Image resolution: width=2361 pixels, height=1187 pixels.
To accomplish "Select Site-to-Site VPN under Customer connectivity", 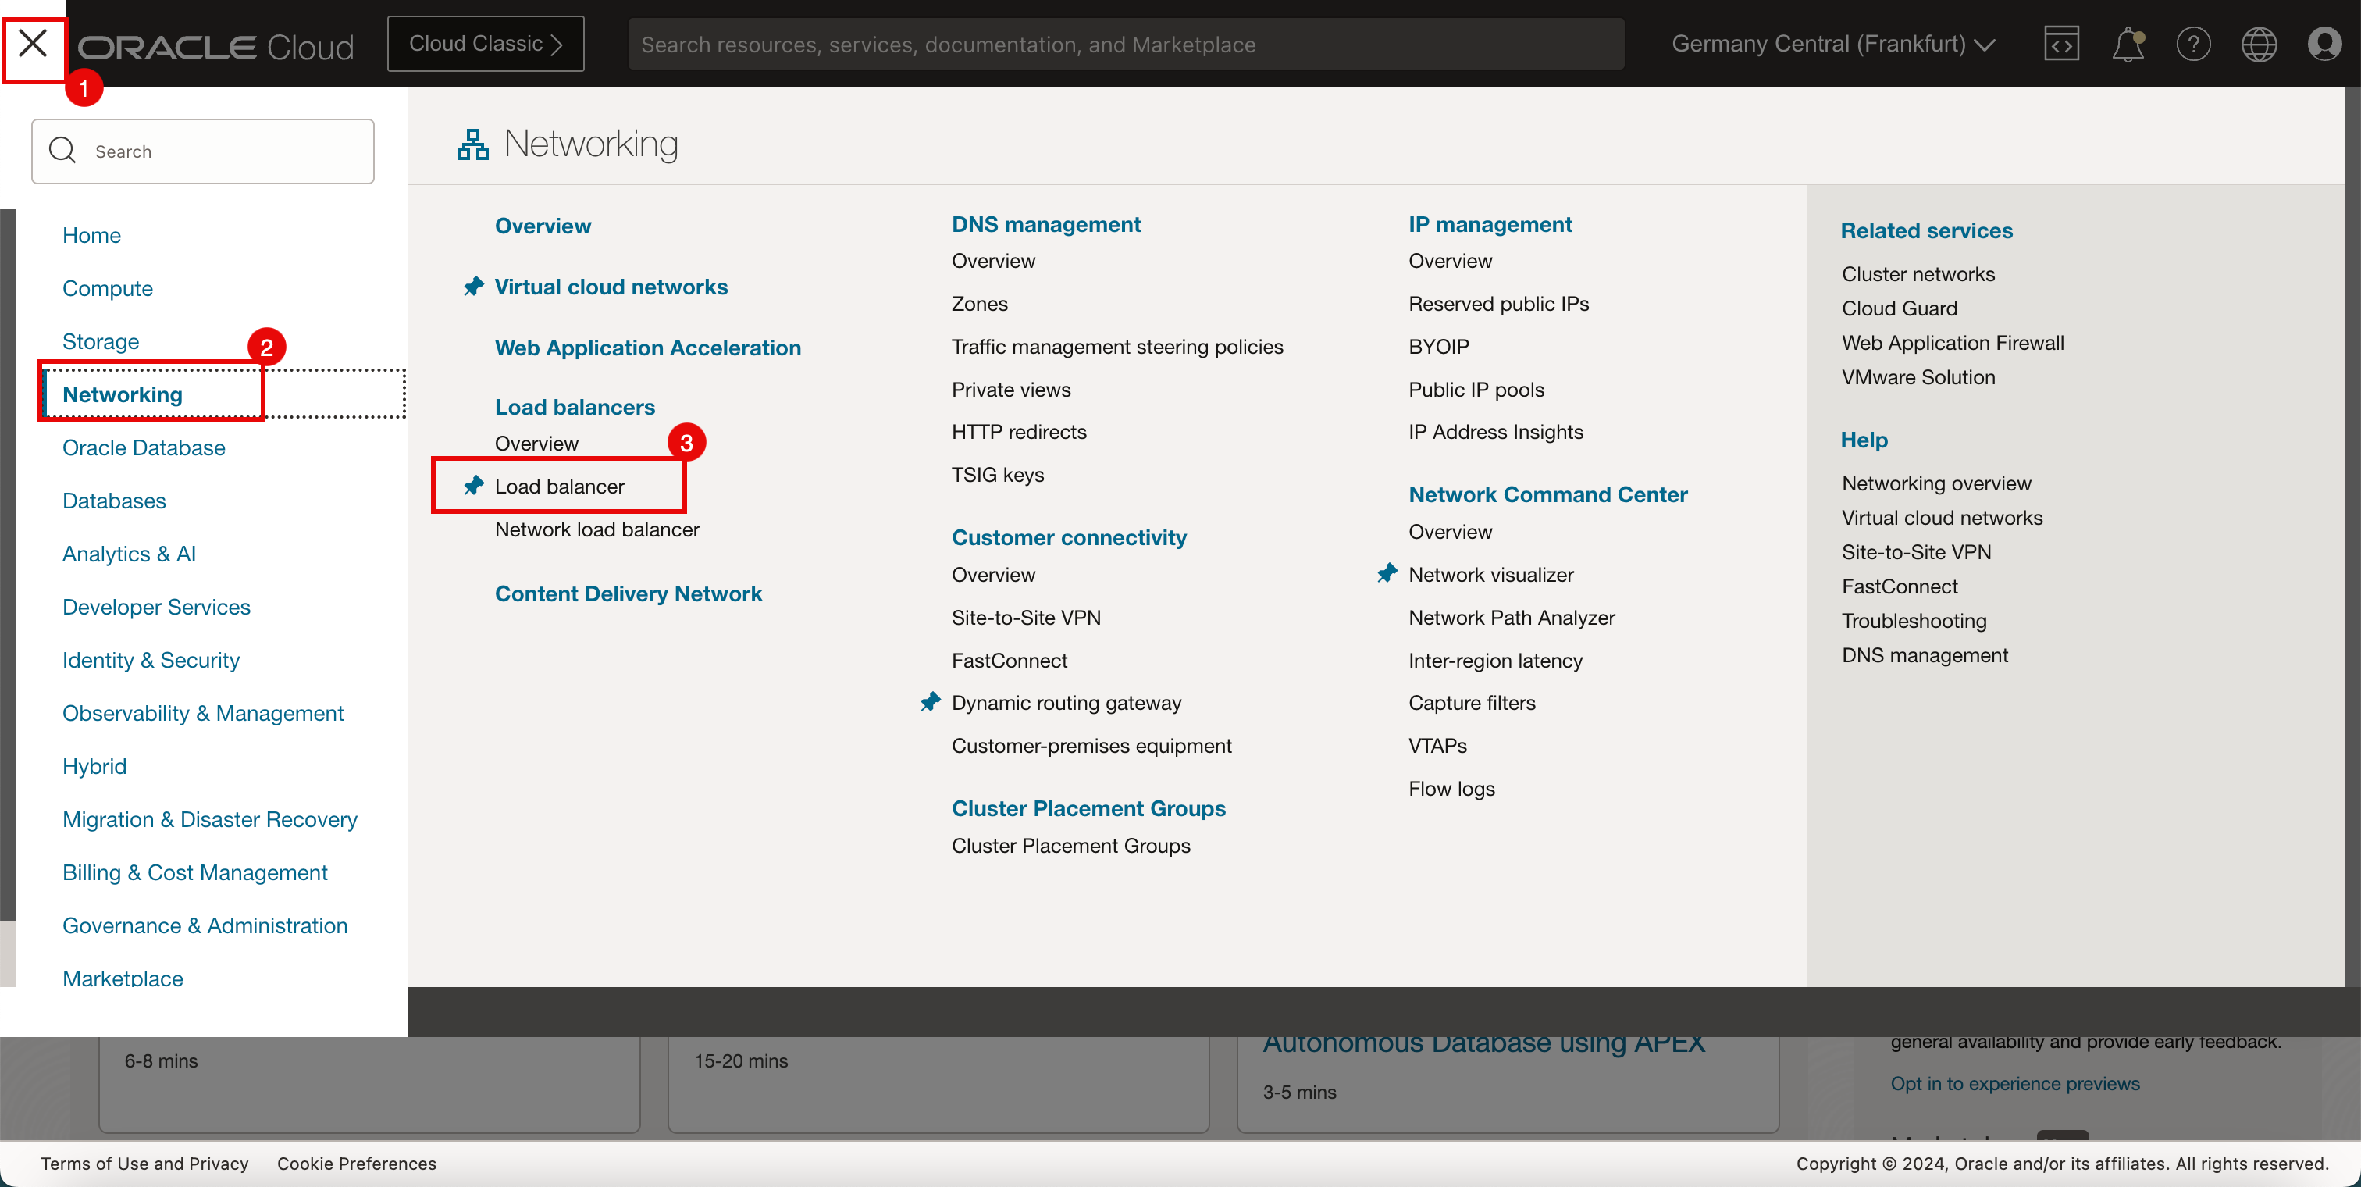I will [x=1024, y=616].
